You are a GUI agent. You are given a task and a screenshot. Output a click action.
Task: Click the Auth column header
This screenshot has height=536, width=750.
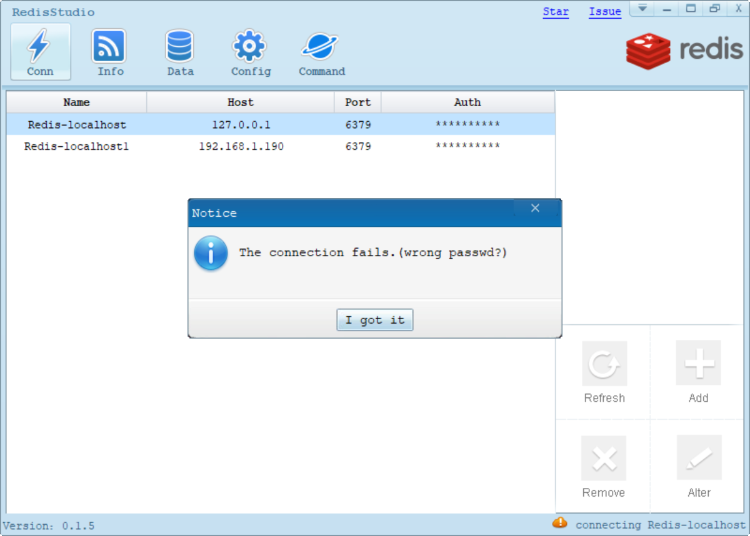pyautogui.click(x=467, y=102)
